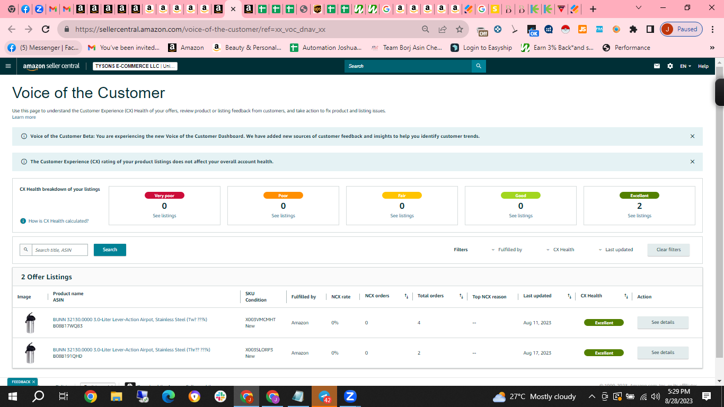Open the Seller Central settings gear
The width and height of the screenshot is (724, 407).
[x=670, y=66]
